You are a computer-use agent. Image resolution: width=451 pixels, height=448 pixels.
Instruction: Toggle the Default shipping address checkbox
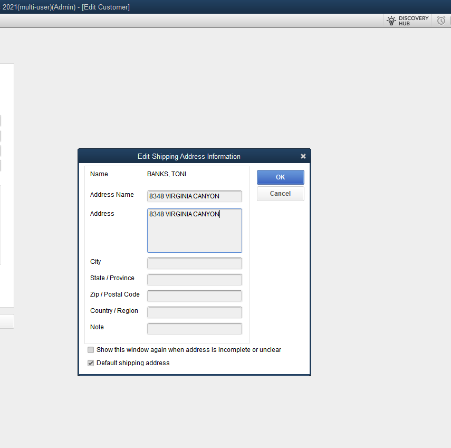coord(90,363)
